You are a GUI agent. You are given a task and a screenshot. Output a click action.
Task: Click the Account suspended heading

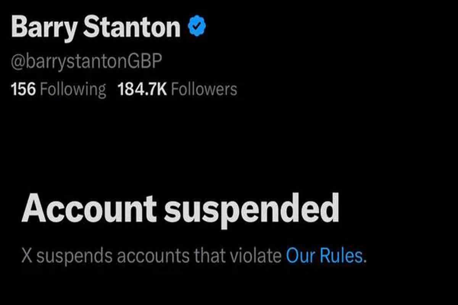tap(180, 209)
